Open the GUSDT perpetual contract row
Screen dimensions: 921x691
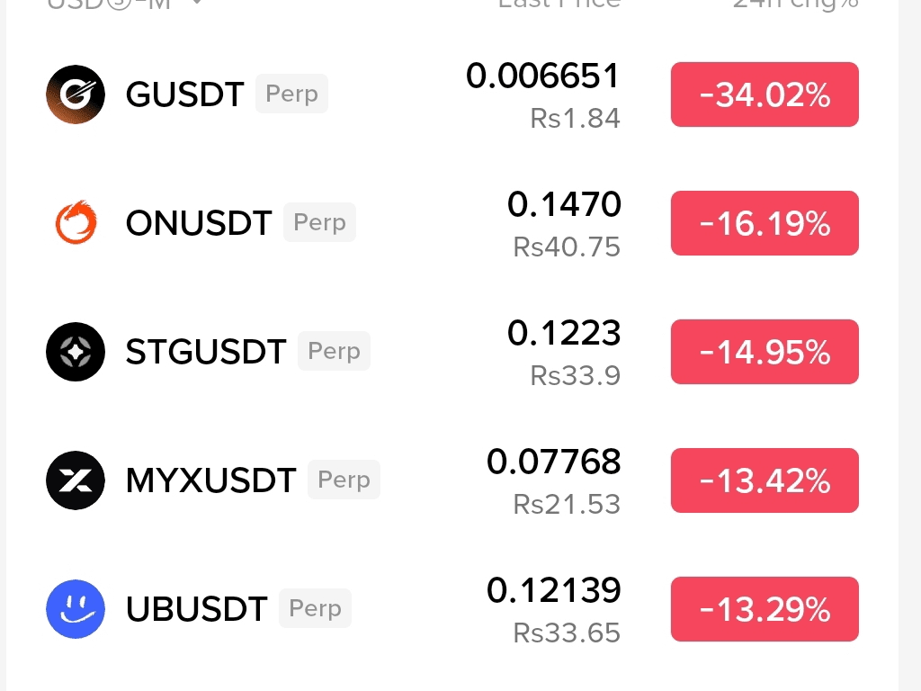(452, 94)
